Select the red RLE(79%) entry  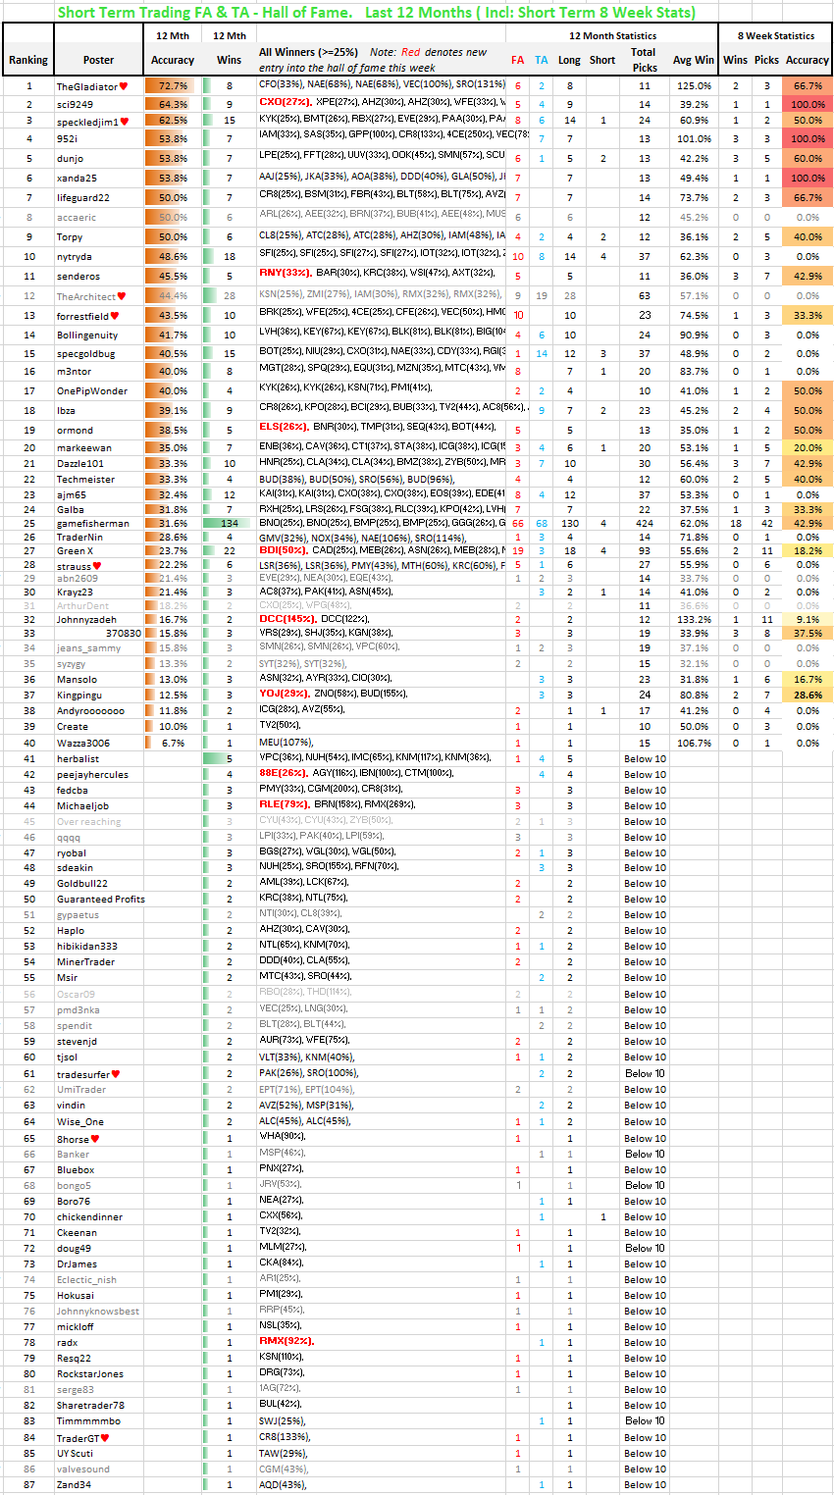click(284, 805)
